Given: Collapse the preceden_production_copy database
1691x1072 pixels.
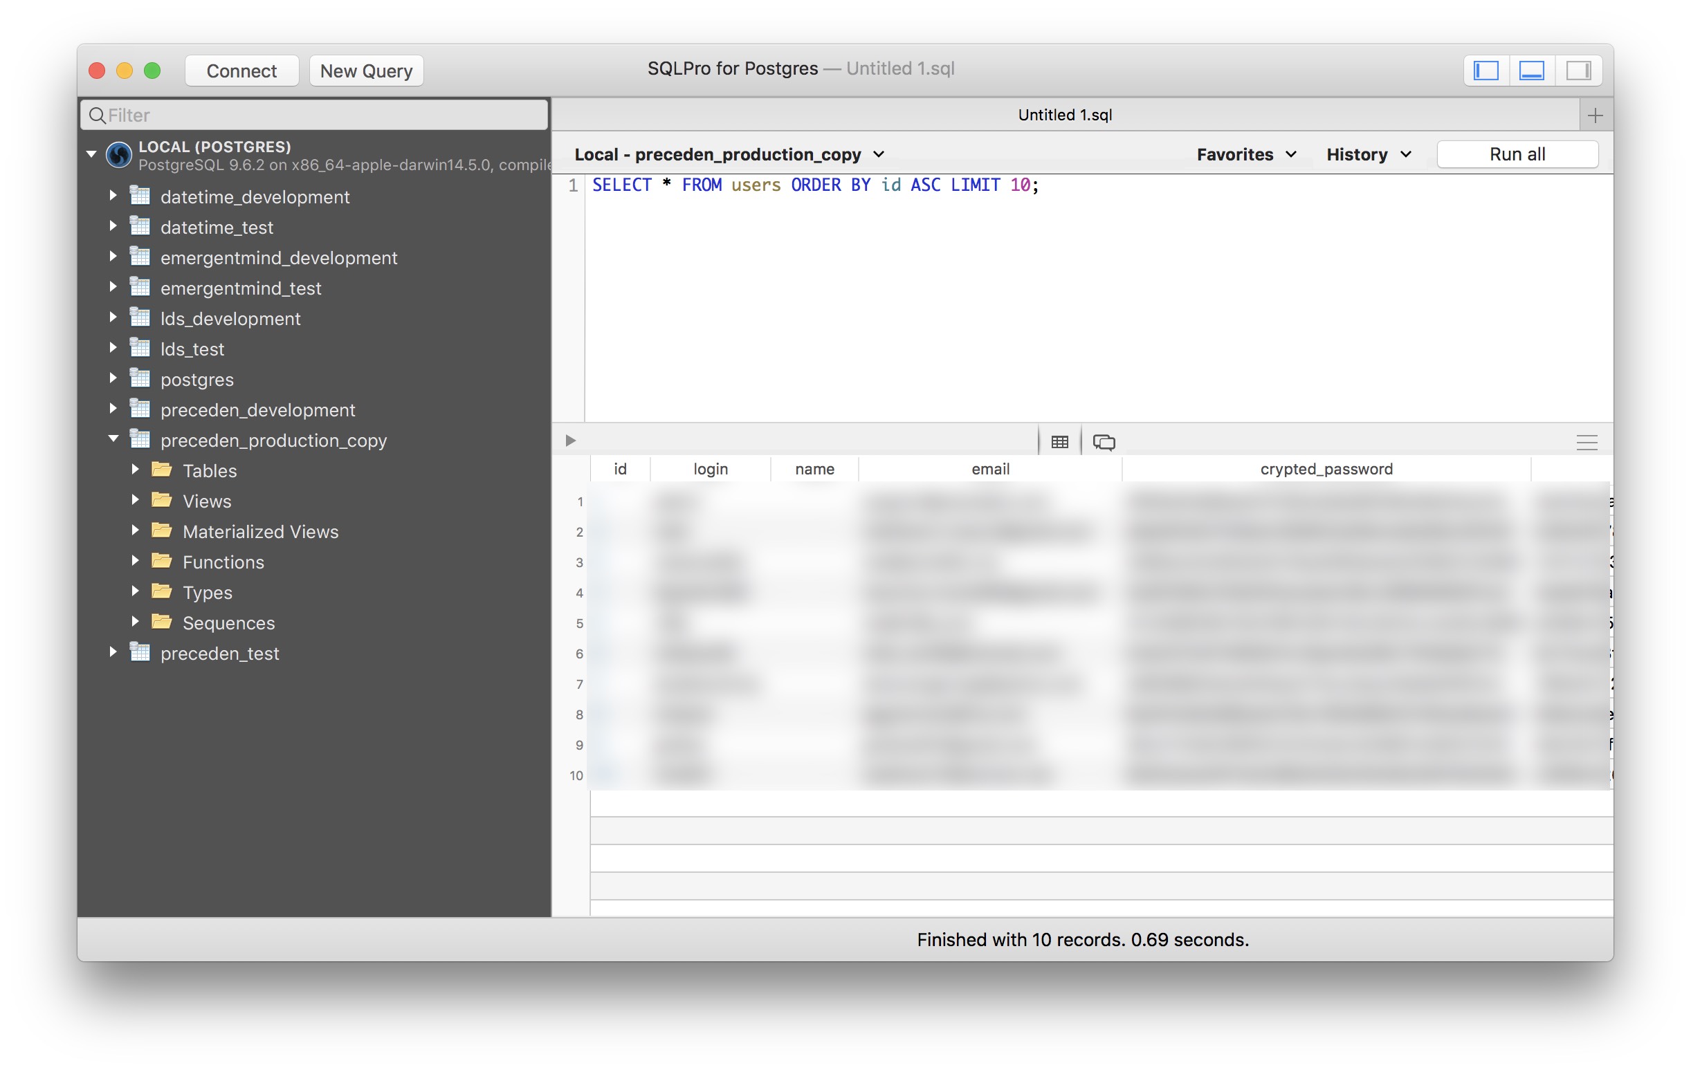Looking at the screenshot, I should 113,438.
